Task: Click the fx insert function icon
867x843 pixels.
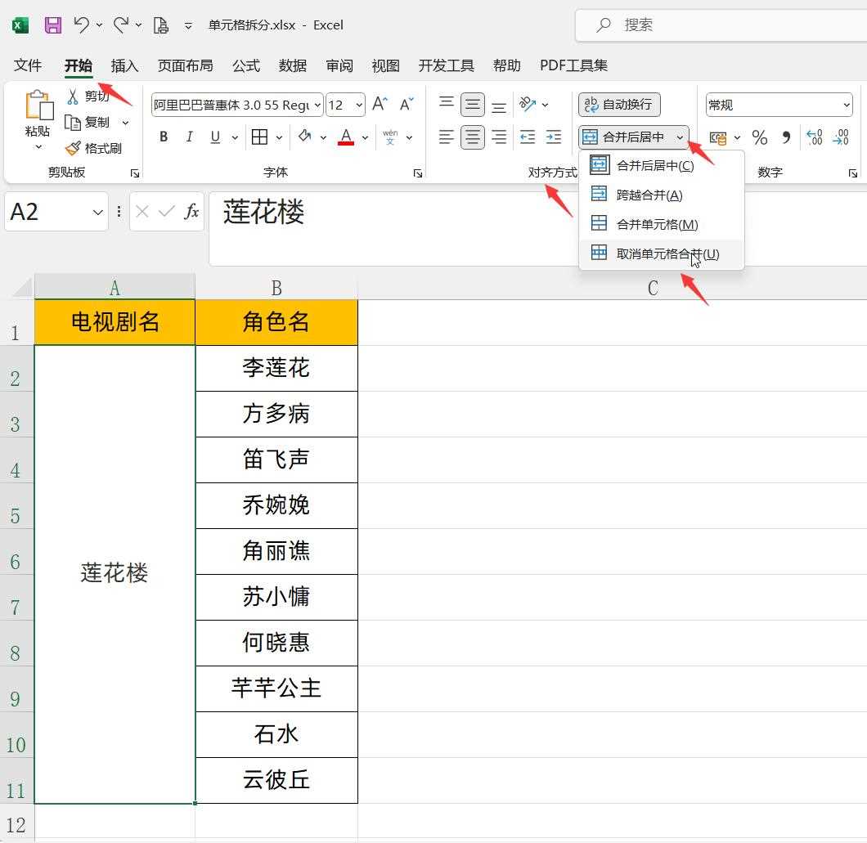Action: [191, 211]
